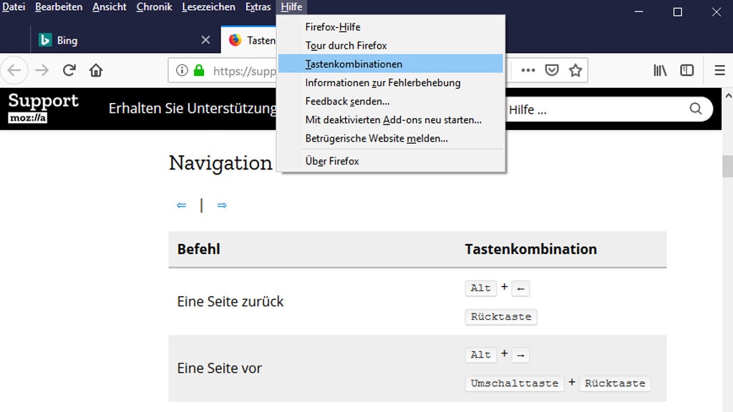Click the 'Umschalttaste' key label
Image resolution: width=733 pixels, height=412 pixels.
[514, 383]
